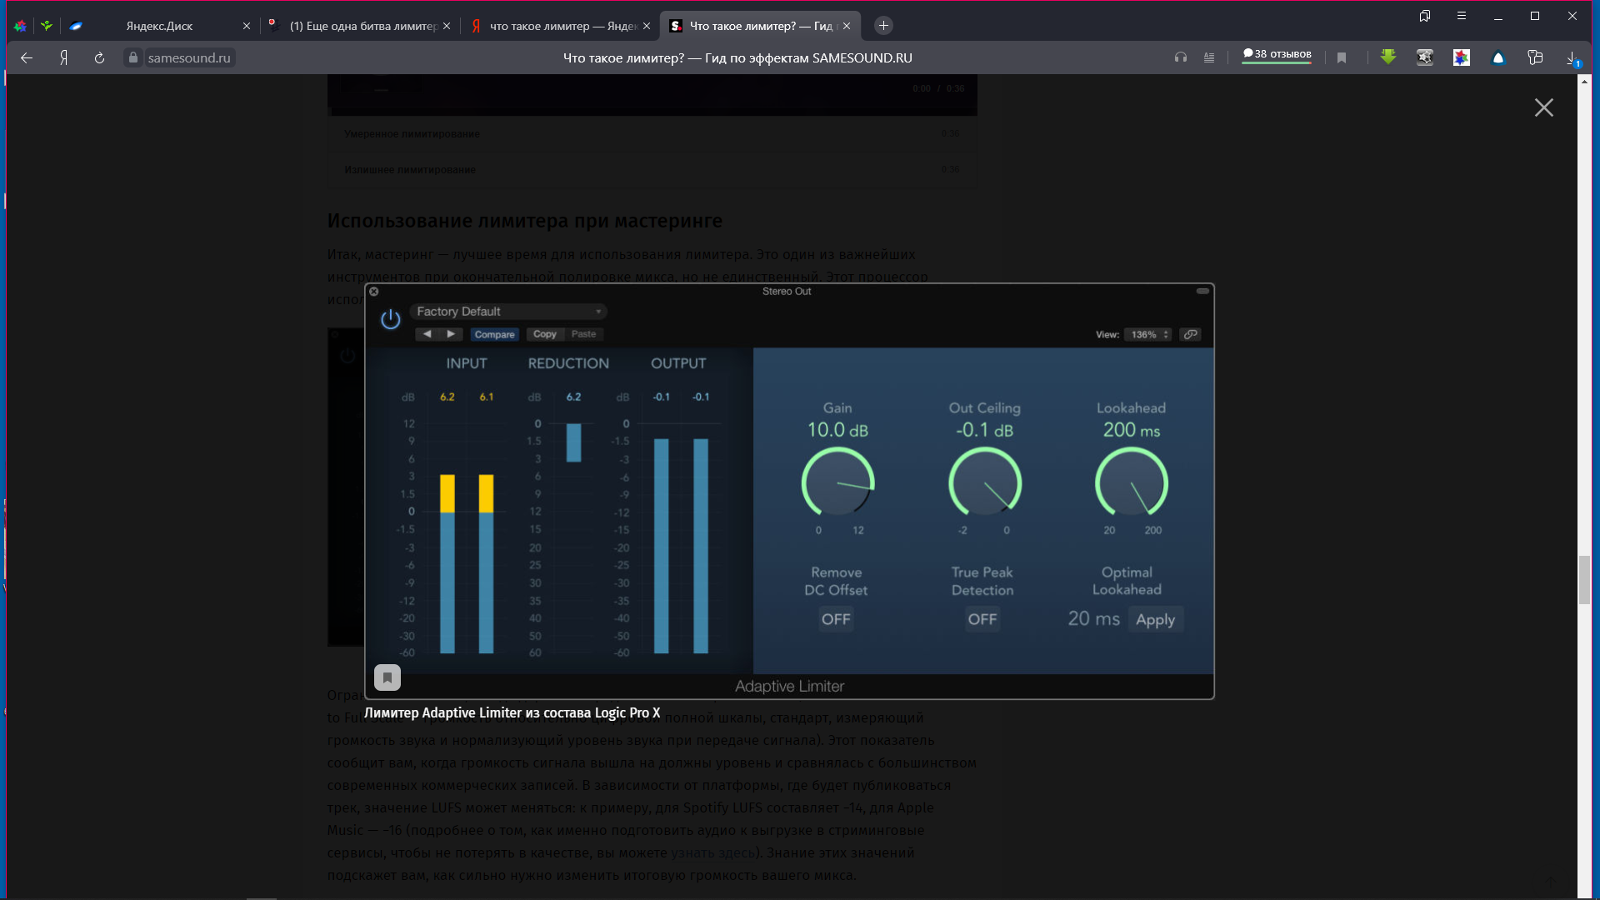1600x900 pixels.
Task: Click the Compare button in plugin image
Action: point(494,334)
